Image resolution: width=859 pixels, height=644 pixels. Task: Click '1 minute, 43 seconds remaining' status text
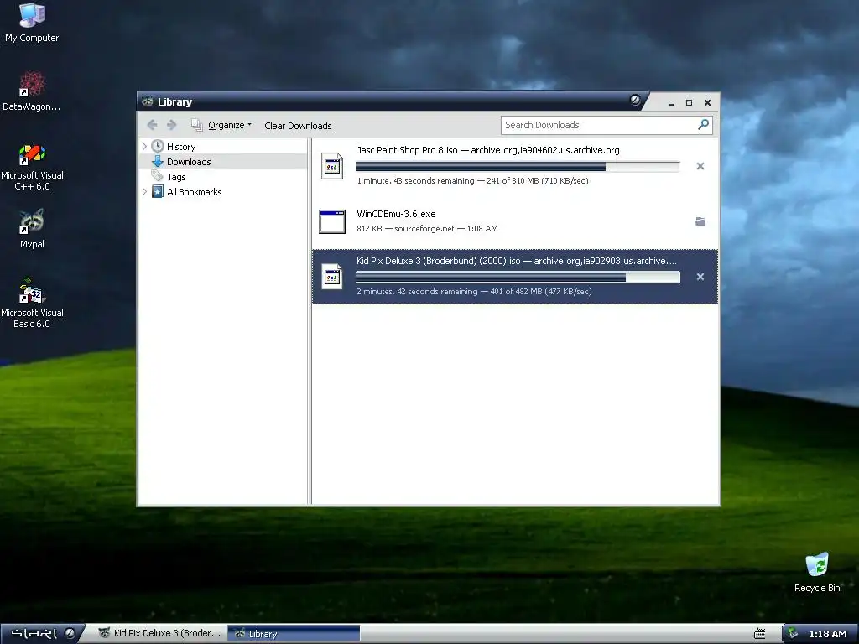point(415,181)
